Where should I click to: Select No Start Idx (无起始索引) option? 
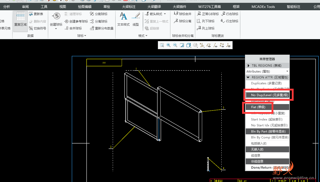pos(267,125)
